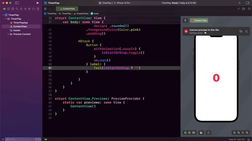Pin the preview canvas
Viewport: 252px width, 141px height.
185,20
